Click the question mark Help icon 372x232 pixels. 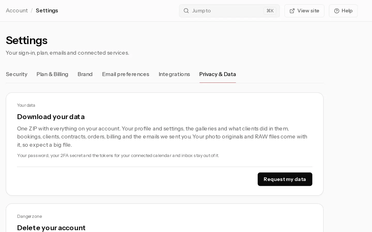tap(337, 11)
